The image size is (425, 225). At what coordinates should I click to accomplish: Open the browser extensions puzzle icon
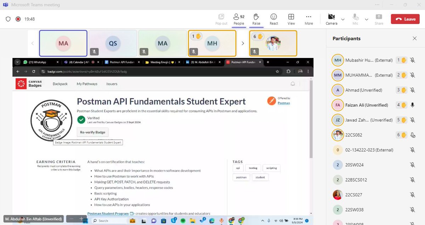[x=289, y=71]
